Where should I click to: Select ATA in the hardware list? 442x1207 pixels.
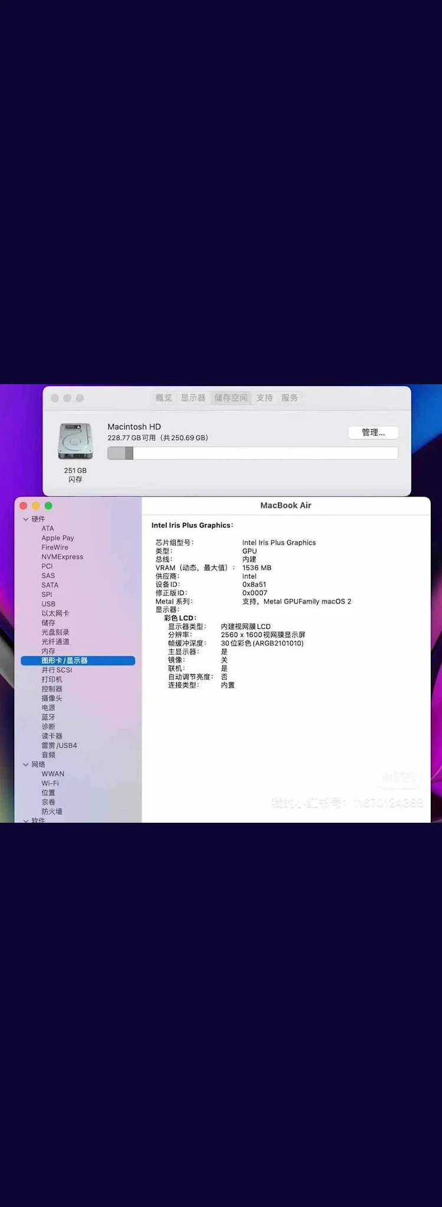[x=48, y=529]
